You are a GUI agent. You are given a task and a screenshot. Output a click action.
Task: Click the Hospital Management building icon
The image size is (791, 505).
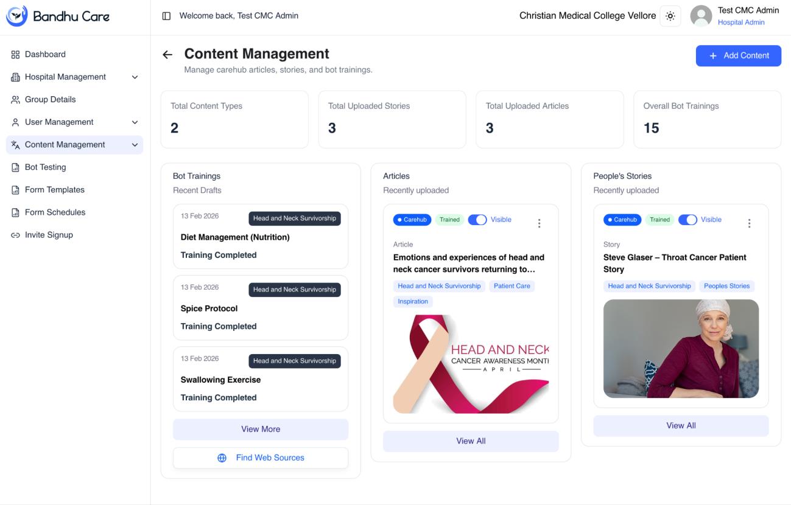16,77
